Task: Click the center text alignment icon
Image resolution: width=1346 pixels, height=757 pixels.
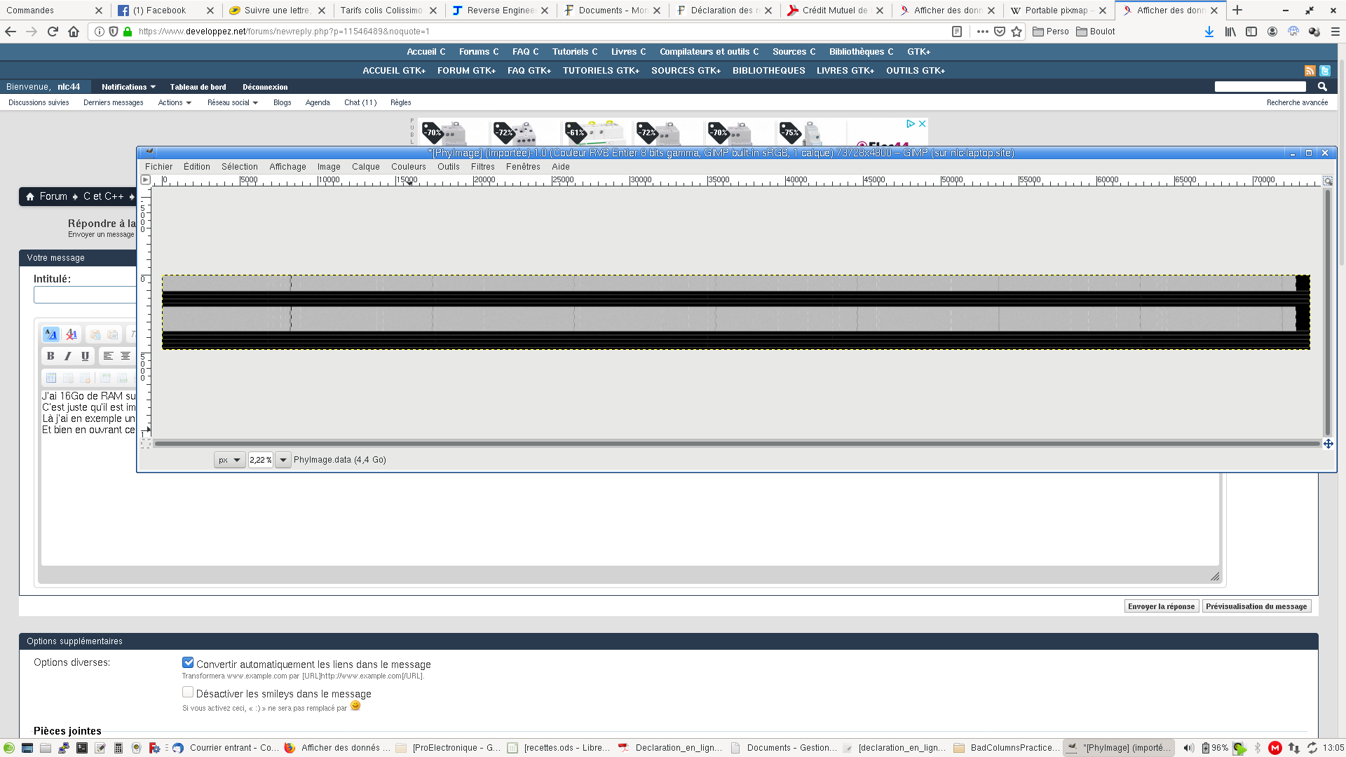Action: pos(125,356)
